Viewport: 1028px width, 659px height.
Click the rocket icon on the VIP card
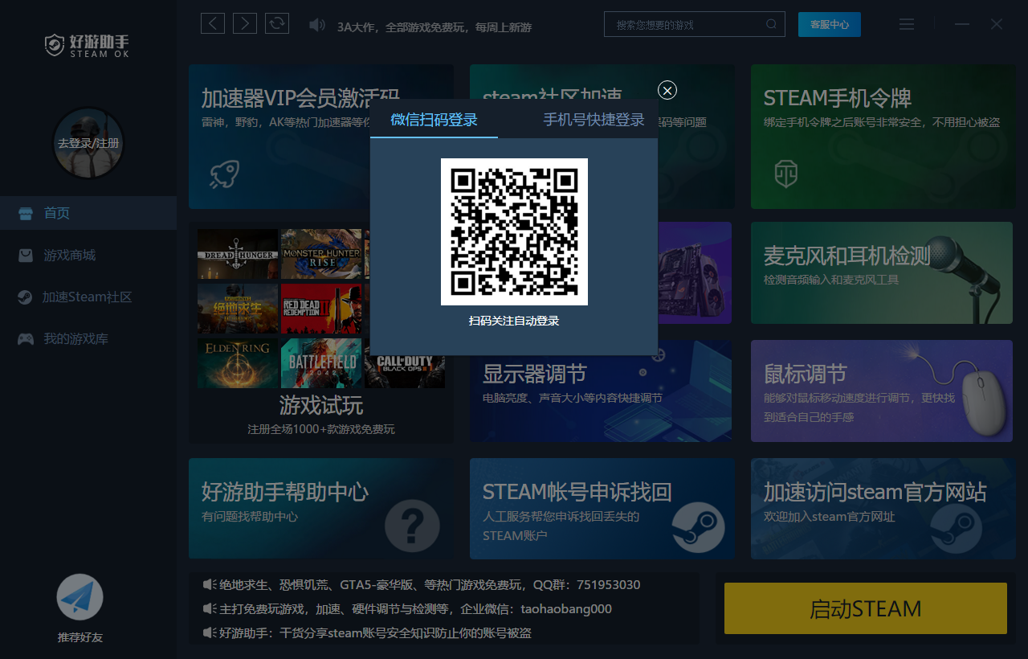point(225,173)
